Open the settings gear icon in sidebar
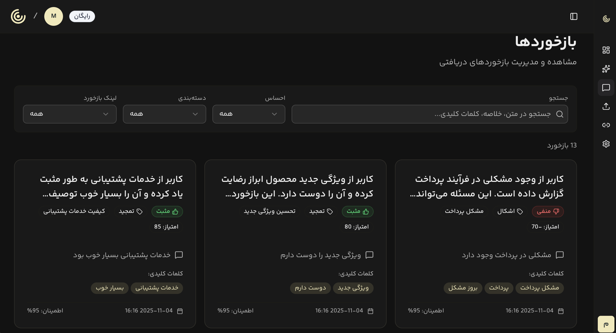Image resolution: width=616 pixels, height=333 pixels. [x=606, y=144]
